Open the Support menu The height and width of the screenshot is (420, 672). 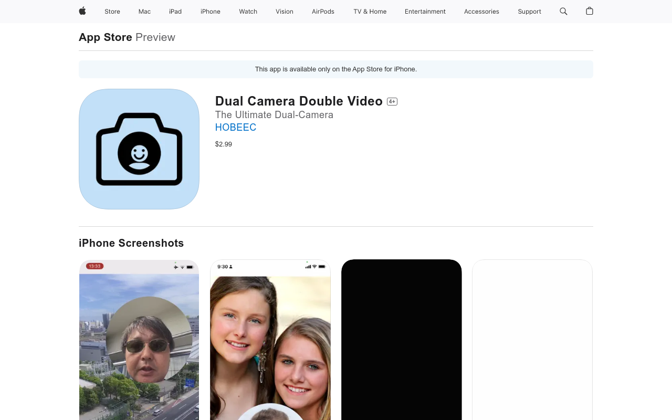529,12
